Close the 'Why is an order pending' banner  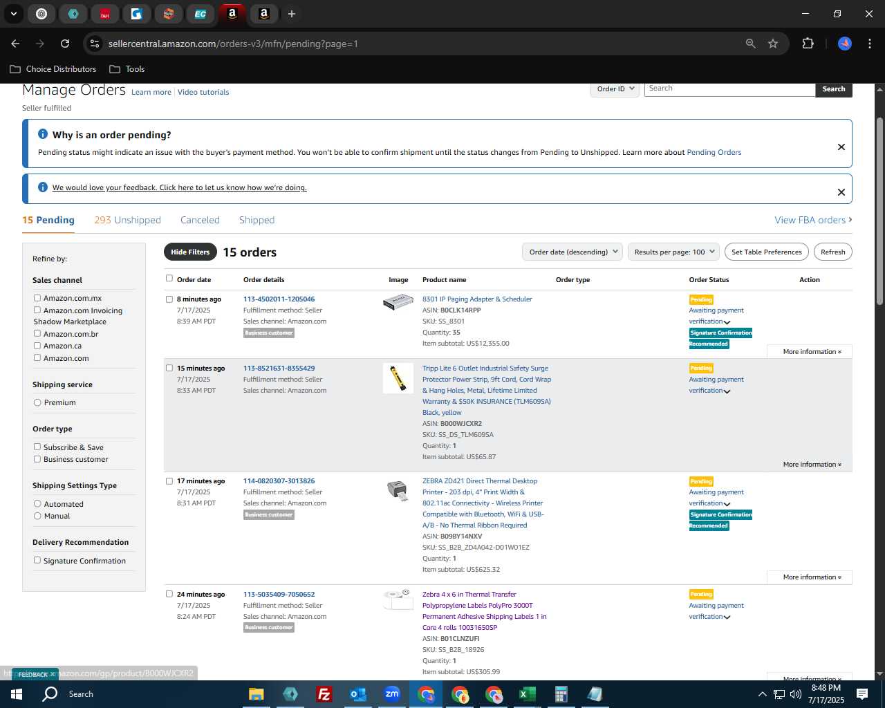(841, 147)
